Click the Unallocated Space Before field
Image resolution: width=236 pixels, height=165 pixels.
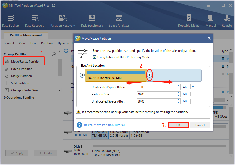point(156,87)
